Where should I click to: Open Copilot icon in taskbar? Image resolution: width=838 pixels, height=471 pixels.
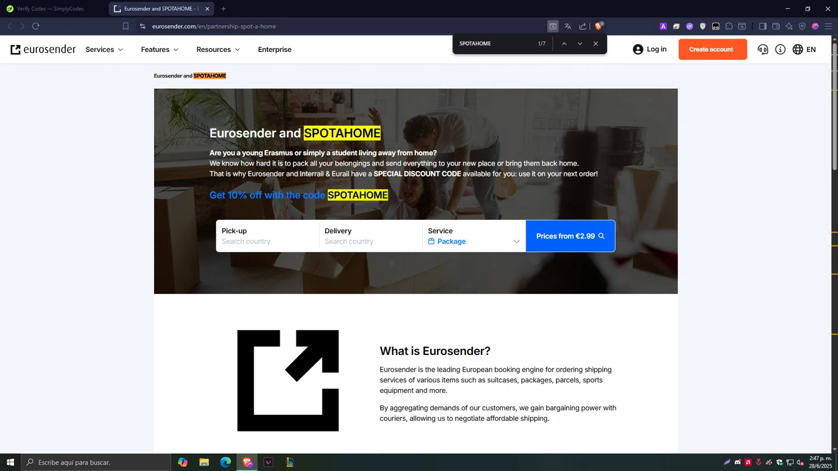(x=183, y=462)
